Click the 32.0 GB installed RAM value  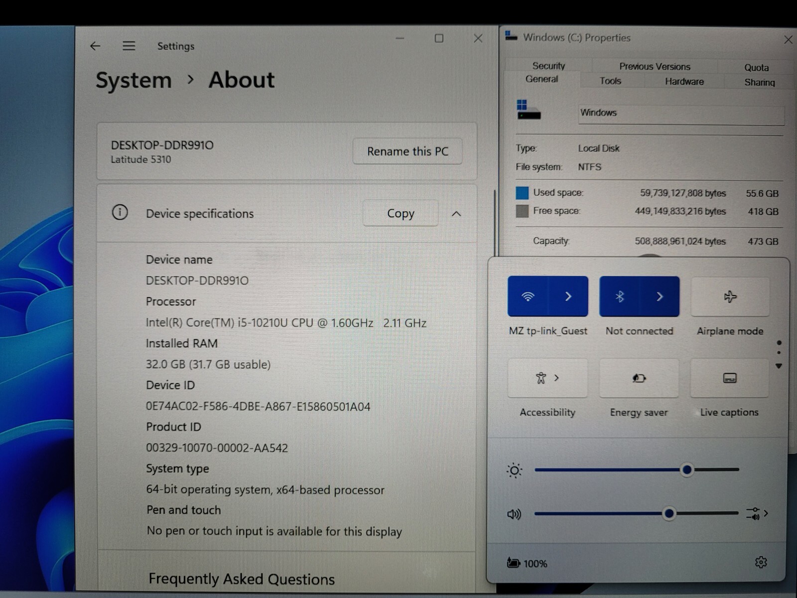(208, 364)
